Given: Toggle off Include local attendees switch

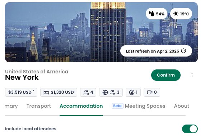Looking at the screenshot, I should click(x=190, y=129).
